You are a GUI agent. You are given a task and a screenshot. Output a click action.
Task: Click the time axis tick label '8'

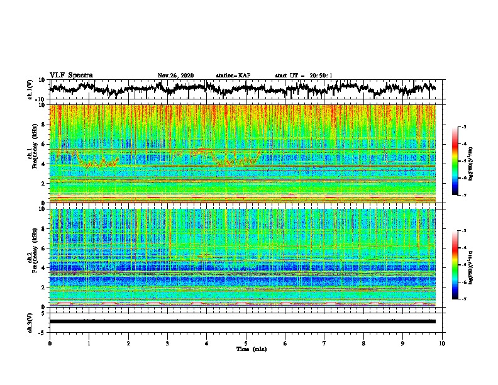(363, 343)
